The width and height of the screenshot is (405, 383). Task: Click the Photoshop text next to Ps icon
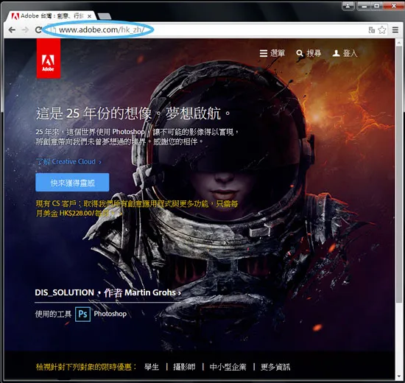pos(110,314)
